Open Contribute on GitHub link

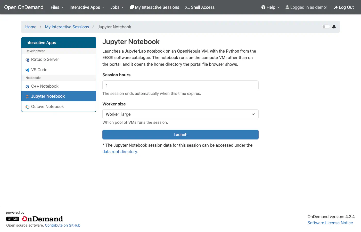coord(63,225)
